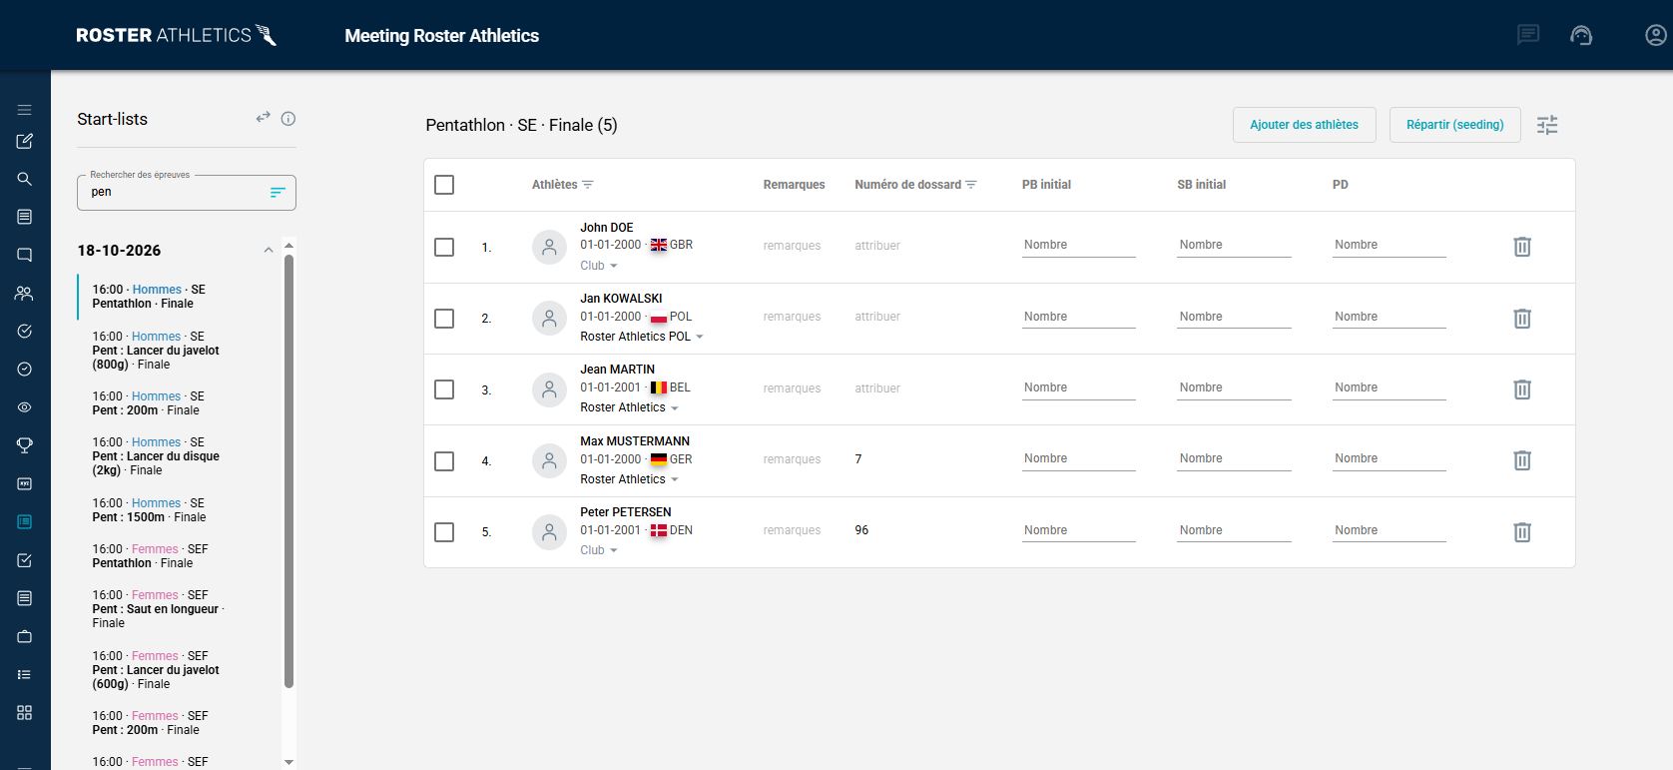
Task: Open Club dropdown for John DOE
Action: (599, 266)
